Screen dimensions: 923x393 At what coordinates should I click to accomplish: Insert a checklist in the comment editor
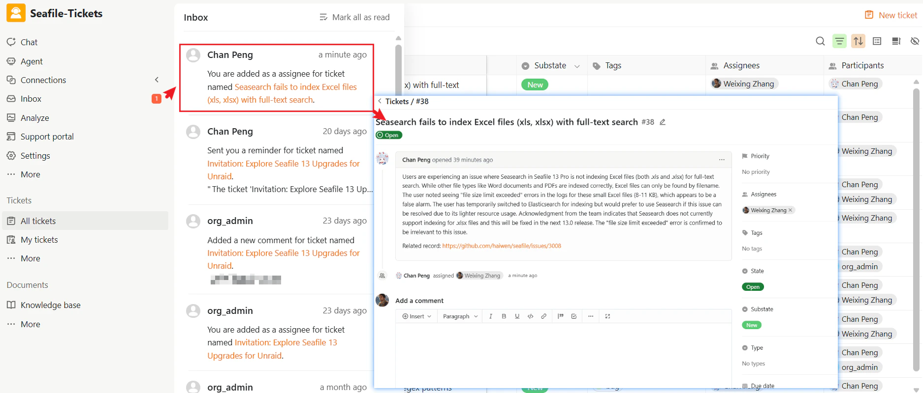click(x=573, y=316)
